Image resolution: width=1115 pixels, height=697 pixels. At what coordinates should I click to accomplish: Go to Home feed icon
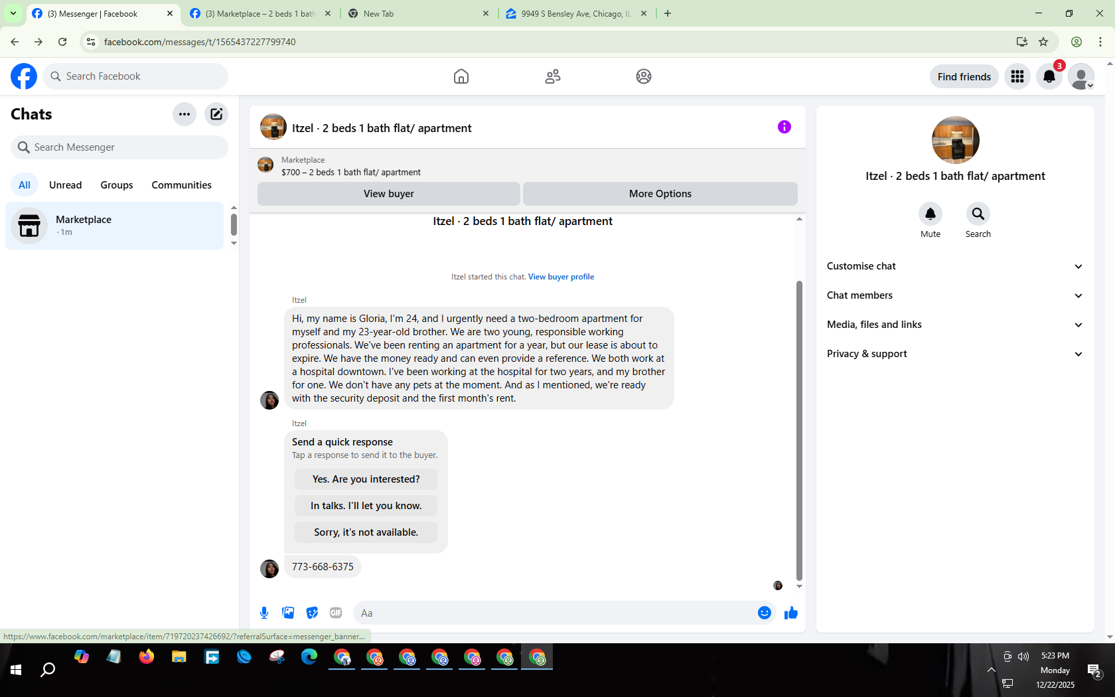[x=461, y=76]
